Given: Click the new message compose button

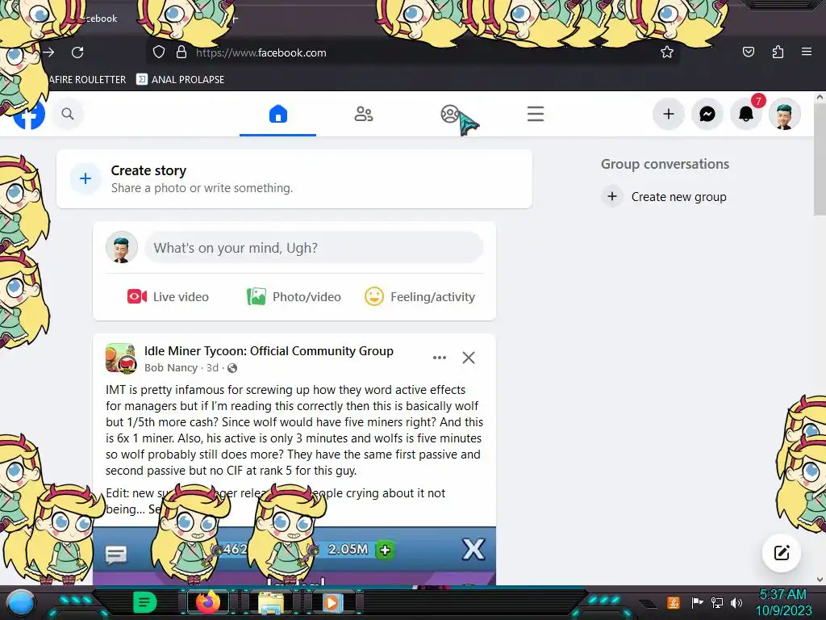Looking at the screenshot, I should (781, 552).
